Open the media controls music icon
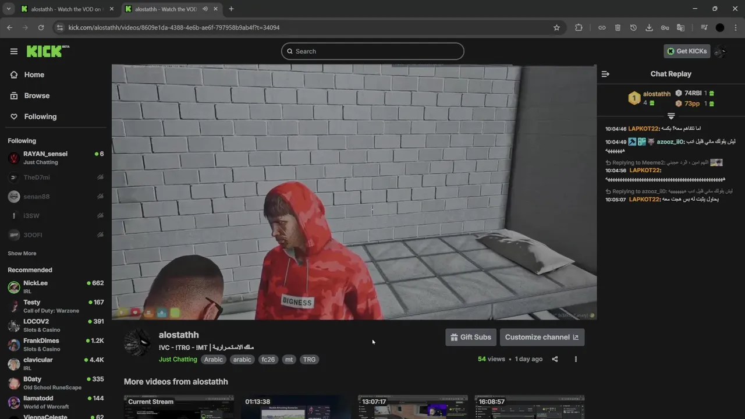The width and height of the screenshot is (745, 419). point(704,27)
